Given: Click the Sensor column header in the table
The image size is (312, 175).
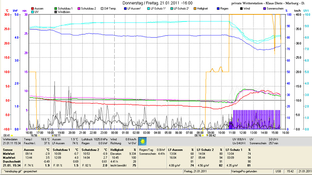Looking at the screenshot, I should 8,149.
